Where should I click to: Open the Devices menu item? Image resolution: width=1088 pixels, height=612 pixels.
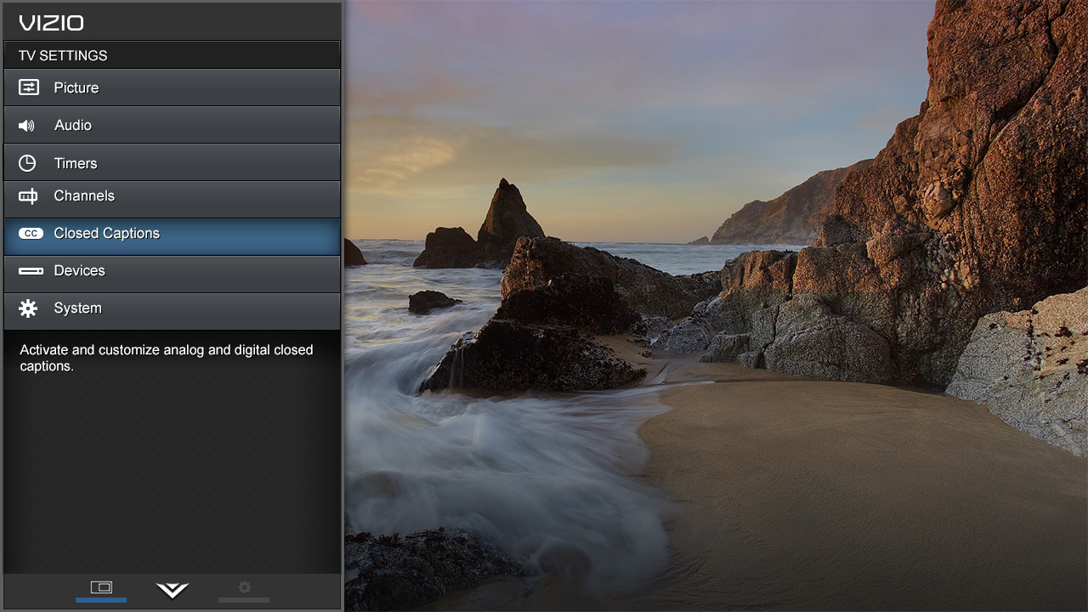click(172, 274)
